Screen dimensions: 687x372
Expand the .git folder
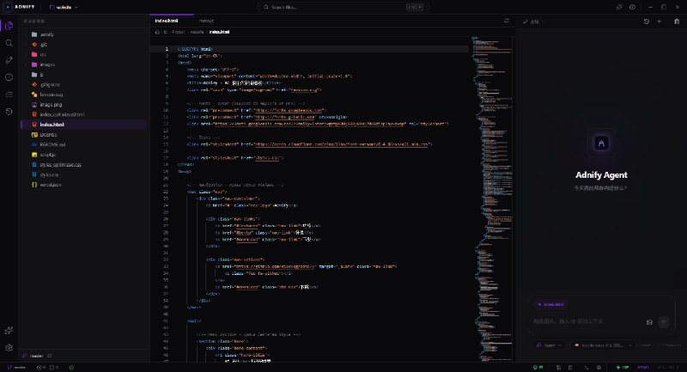click(x=83, y=45)
